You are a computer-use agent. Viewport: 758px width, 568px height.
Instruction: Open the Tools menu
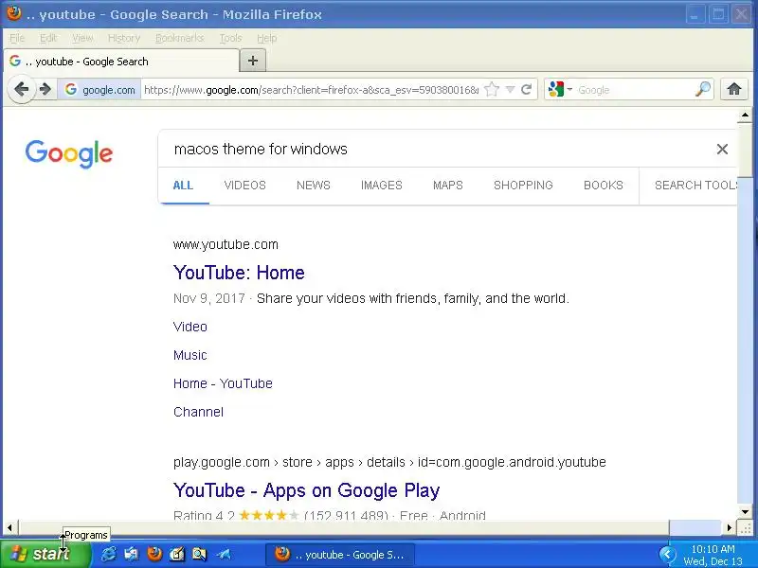[230, 38]
